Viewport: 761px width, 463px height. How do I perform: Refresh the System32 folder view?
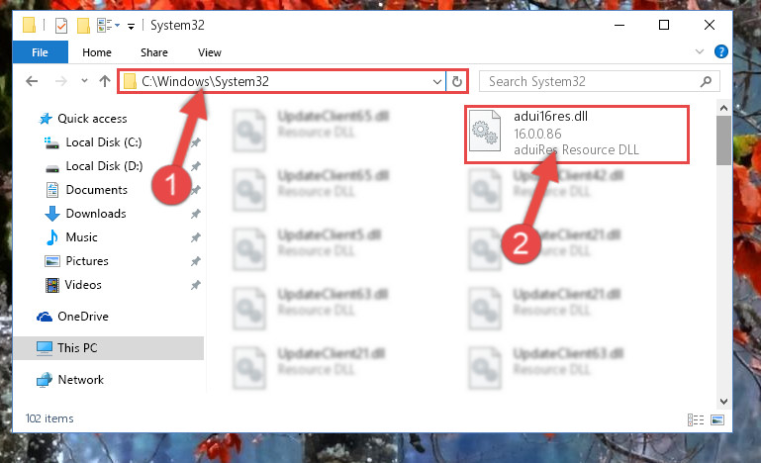click(x=456, y=81)
